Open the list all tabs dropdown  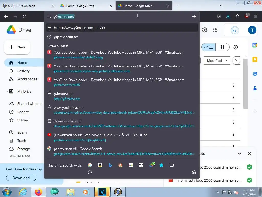pos(221,6)
